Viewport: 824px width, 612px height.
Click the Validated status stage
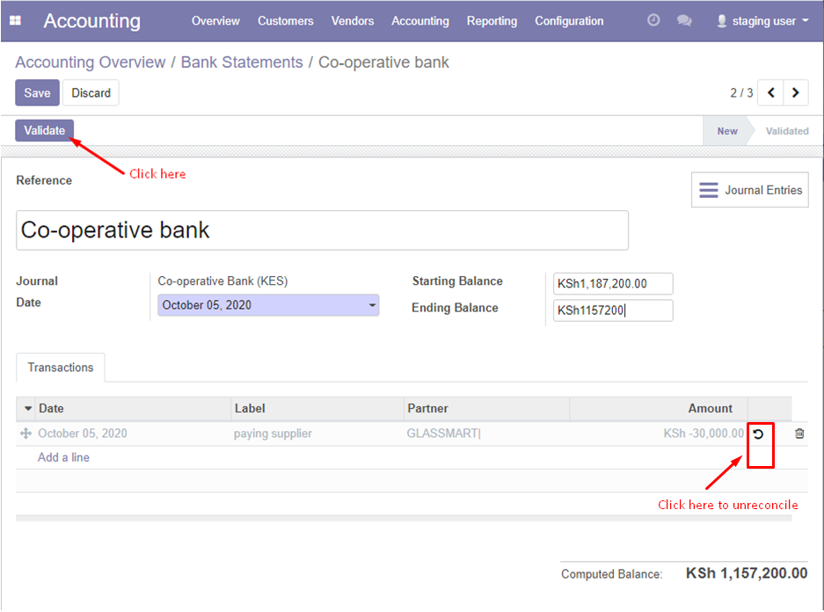click(787, 131)
